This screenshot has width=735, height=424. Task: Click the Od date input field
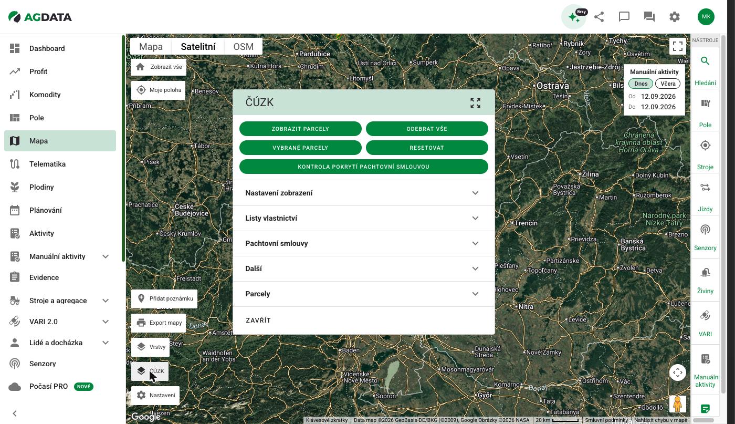coord(658,97)
